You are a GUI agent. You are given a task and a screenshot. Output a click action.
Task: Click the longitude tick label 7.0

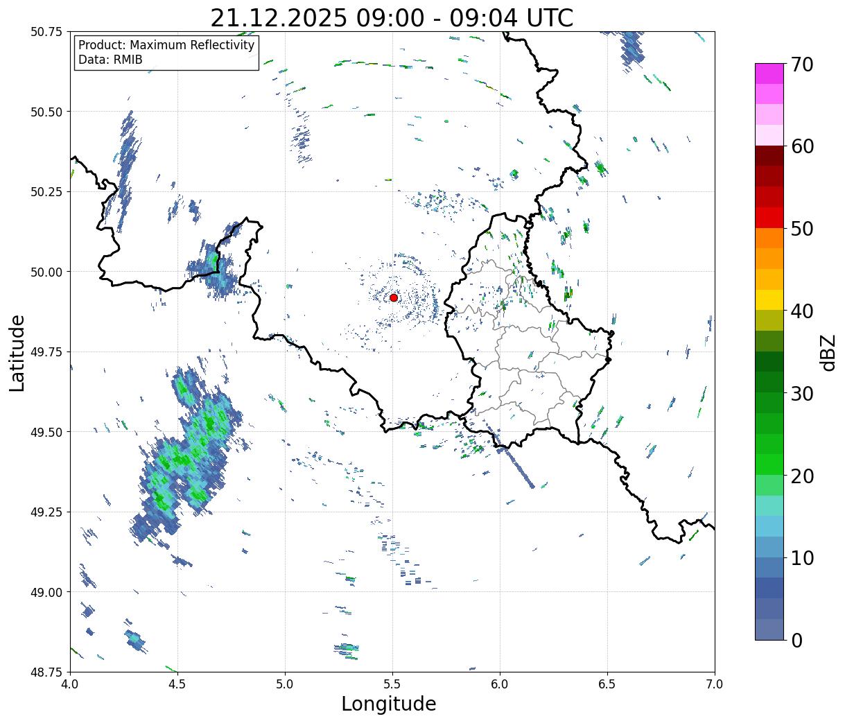tap(715, 684)
